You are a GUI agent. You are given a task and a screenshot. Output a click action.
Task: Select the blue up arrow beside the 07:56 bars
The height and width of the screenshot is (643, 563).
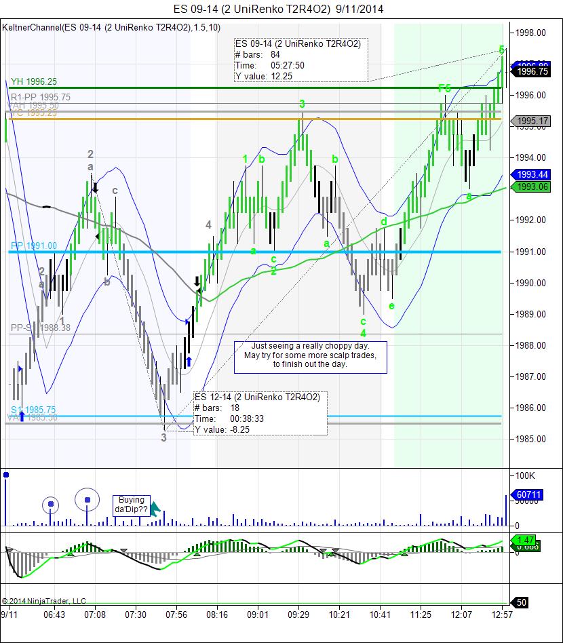189,362
